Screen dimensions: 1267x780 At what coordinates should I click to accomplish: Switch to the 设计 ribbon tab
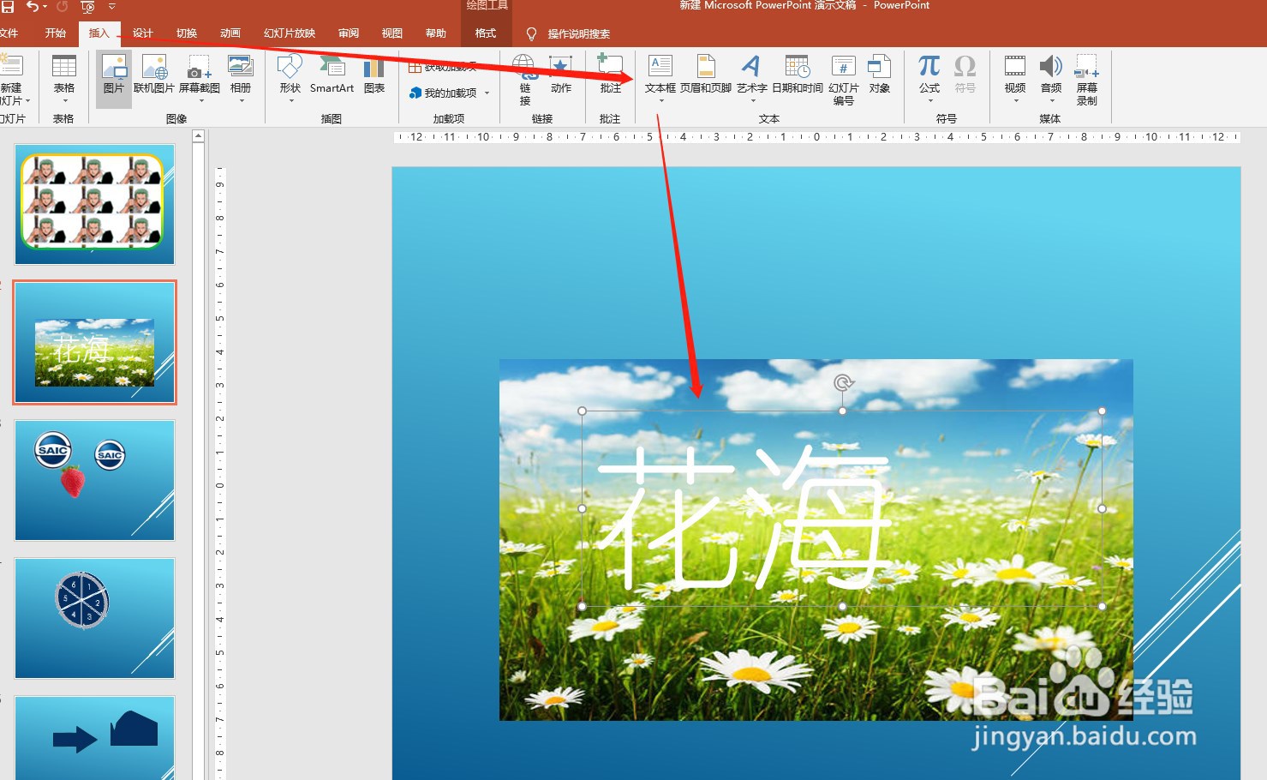(x=142, y=33)
